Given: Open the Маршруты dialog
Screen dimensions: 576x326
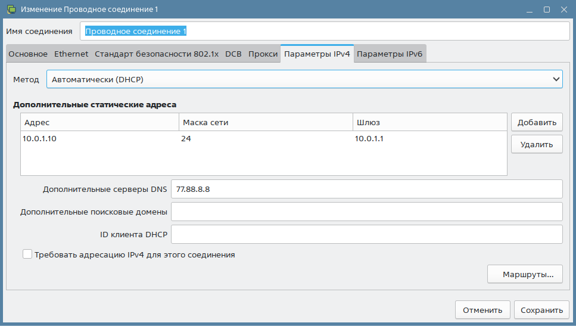Looking at the screenshot, I should pos(524,275).
